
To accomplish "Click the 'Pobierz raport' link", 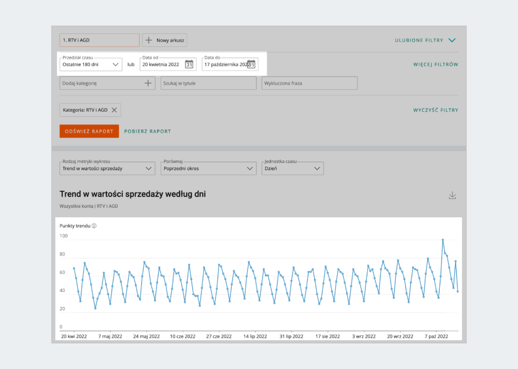I will (148, 131).
